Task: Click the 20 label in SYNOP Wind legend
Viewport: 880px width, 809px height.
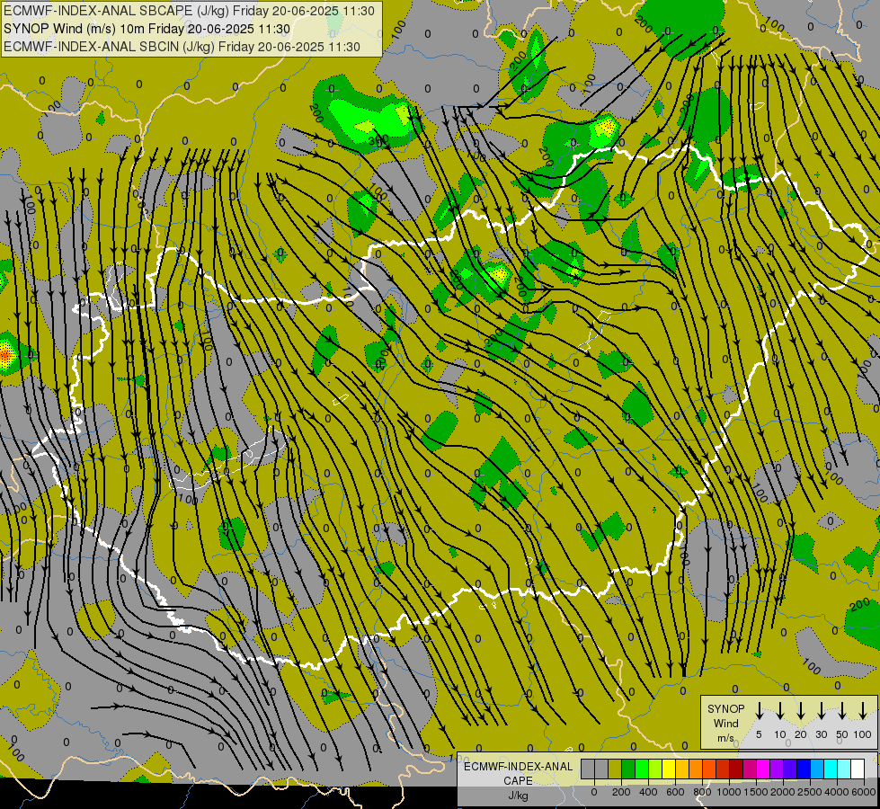Action: (800, 734)
